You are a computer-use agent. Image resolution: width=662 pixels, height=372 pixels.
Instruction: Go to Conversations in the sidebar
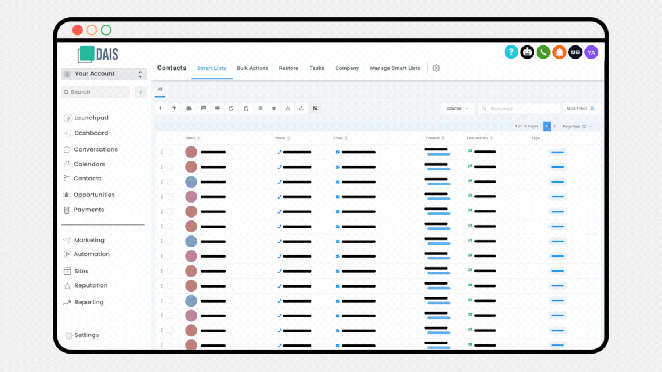[91, 149]
